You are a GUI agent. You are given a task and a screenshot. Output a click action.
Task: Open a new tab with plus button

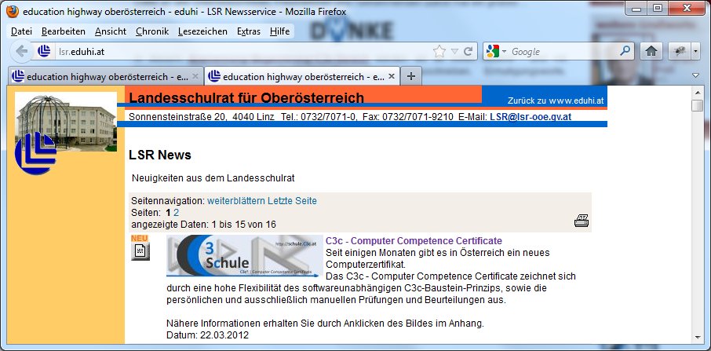click(412, 76)
